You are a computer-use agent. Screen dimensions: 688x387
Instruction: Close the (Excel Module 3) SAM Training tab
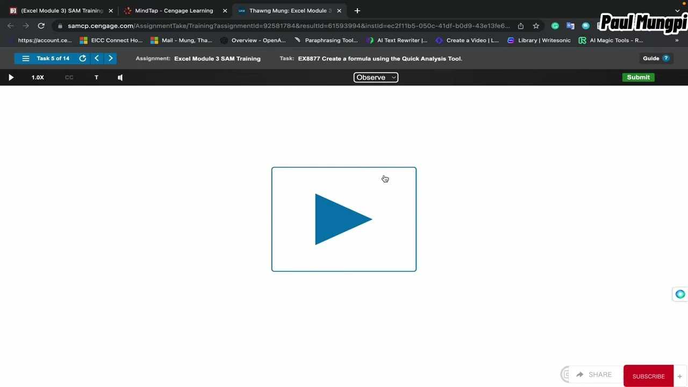click(111, 11)
